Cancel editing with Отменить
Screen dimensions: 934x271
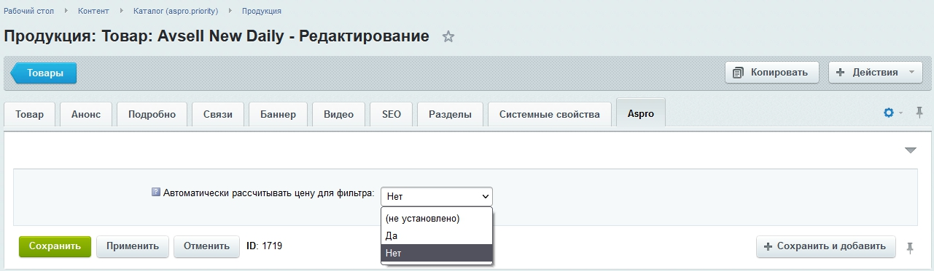click(x=206, y=246)
